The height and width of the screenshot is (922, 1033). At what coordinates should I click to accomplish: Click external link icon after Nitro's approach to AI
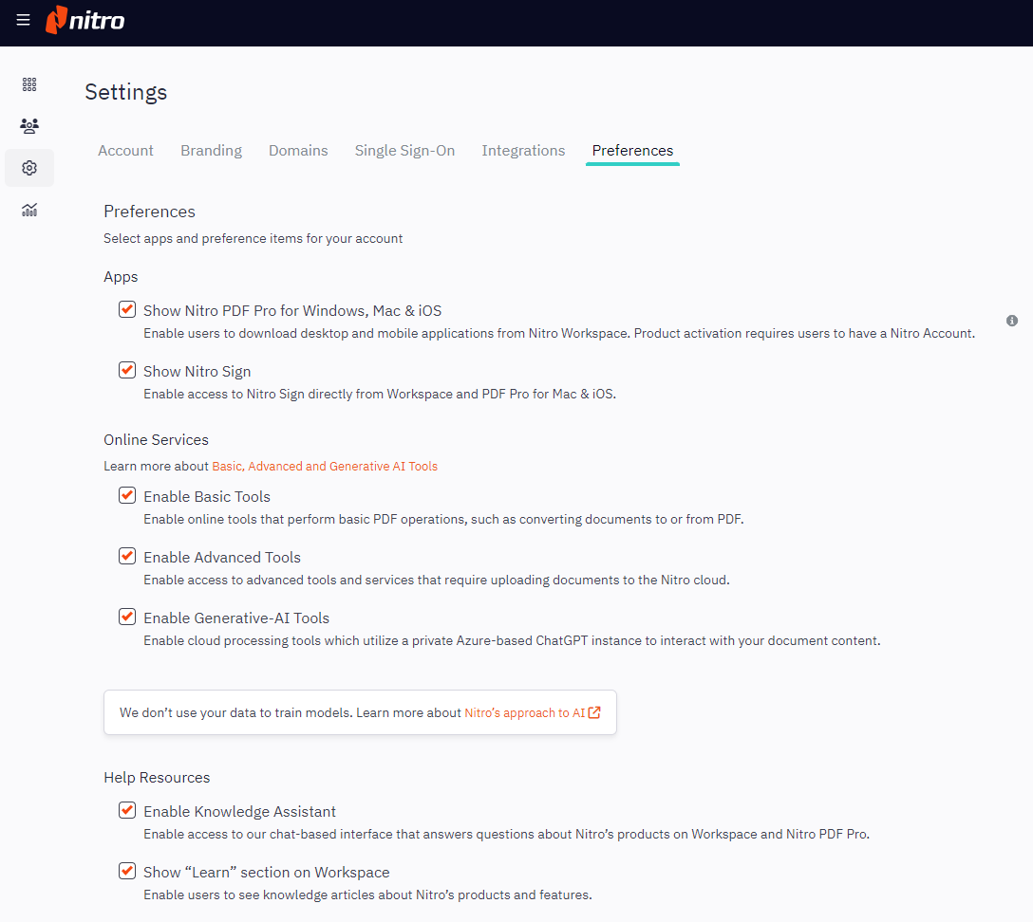click(594, 712)
